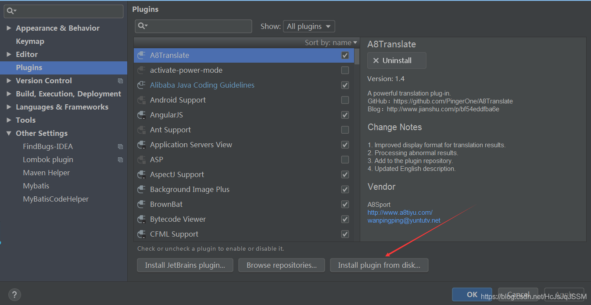Click the AngularJS plugin icon

(141, 115)
